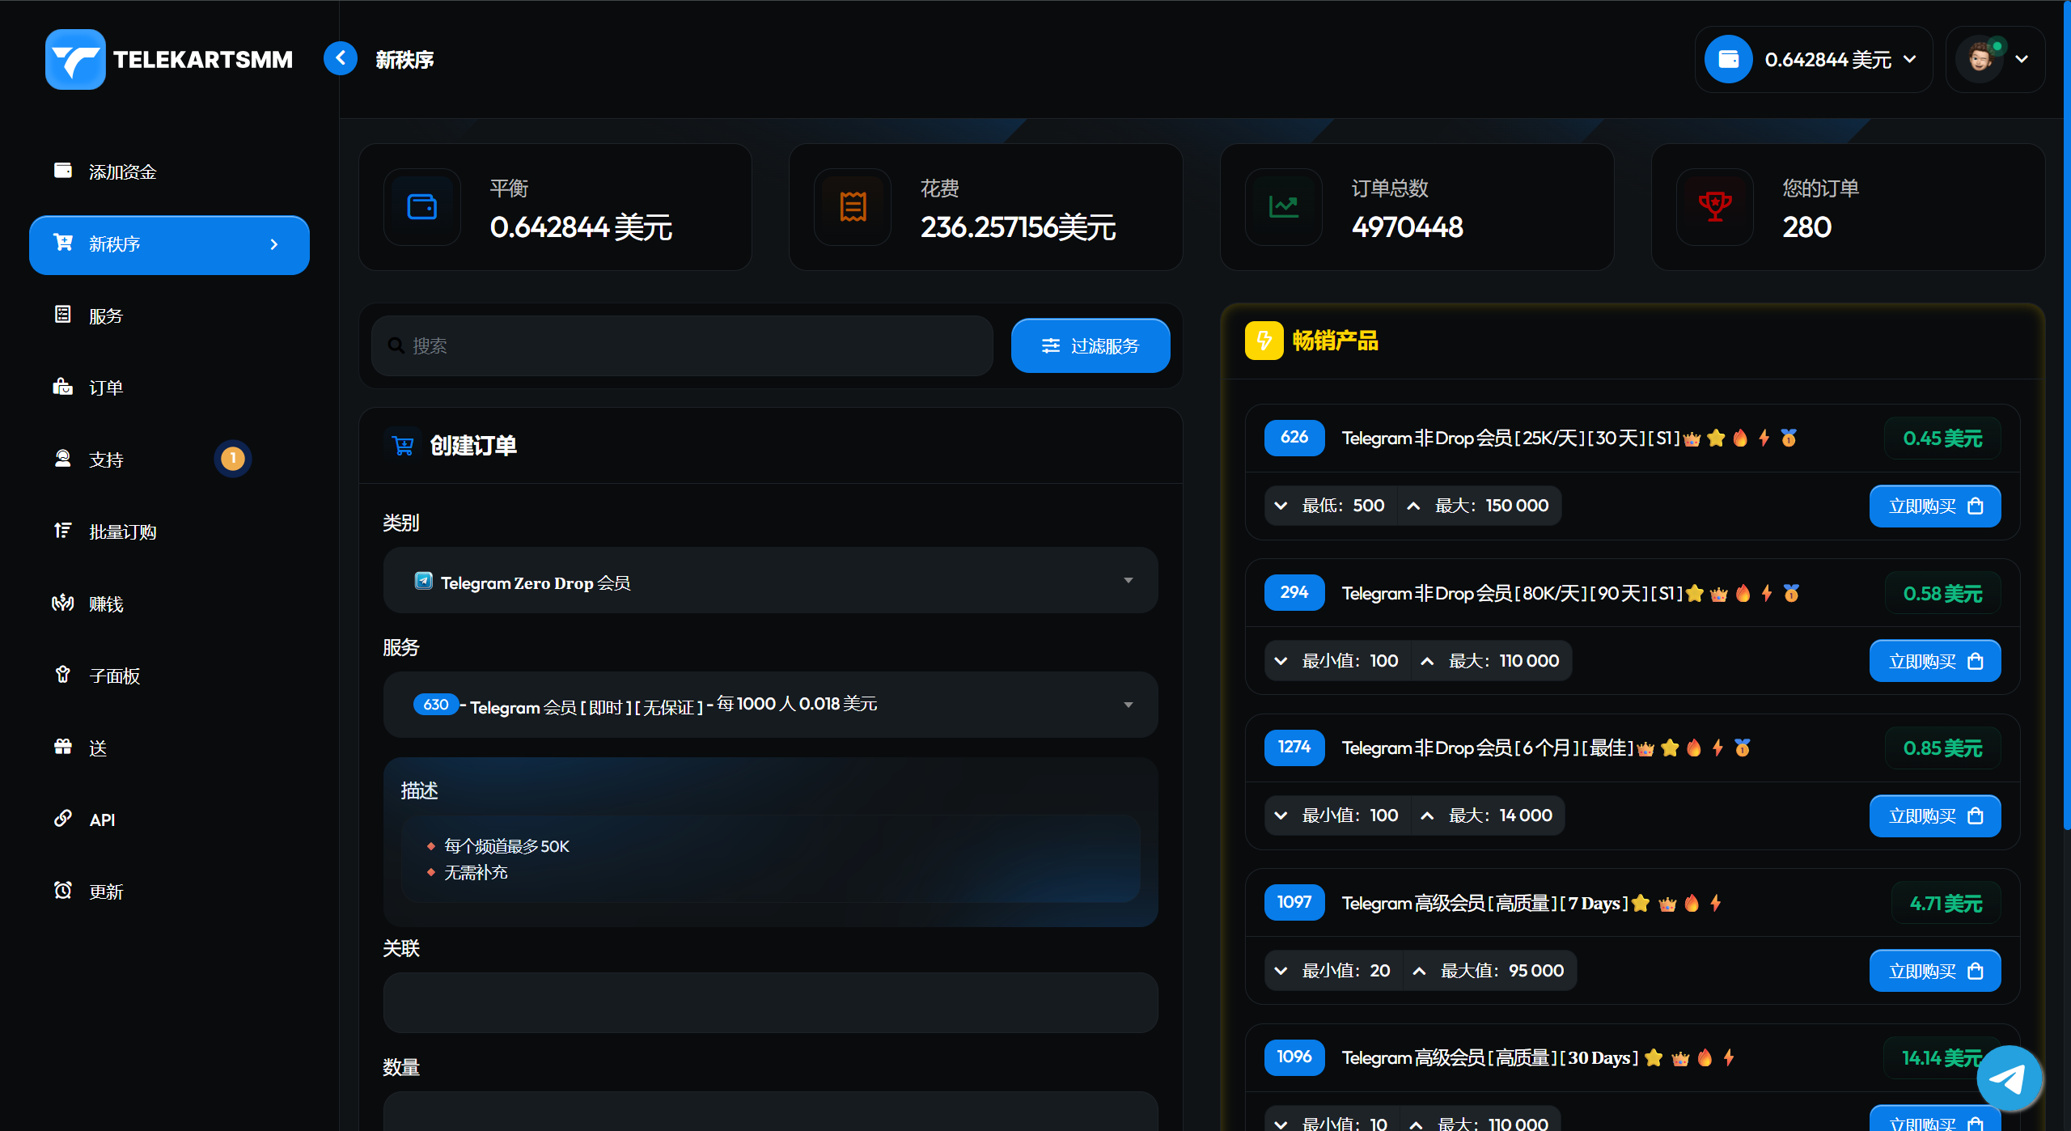Click the magnifier icon in search field

pyautogui.click(x=396, y=345)
